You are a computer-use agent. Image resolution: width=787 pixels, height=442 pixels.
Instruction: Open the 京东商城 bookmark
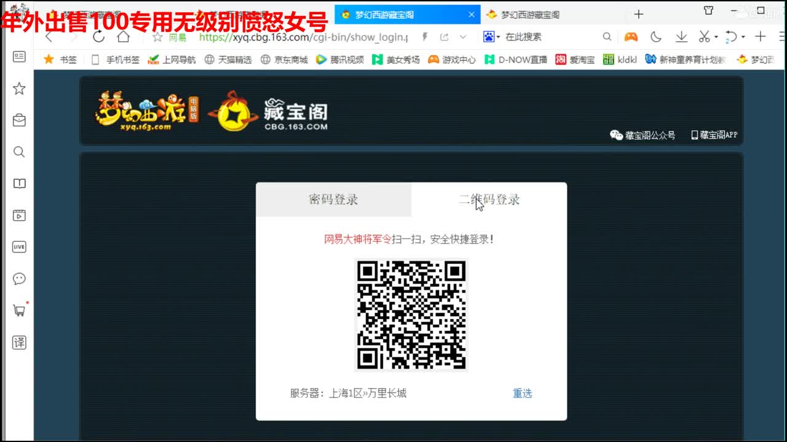click(284, 60)
